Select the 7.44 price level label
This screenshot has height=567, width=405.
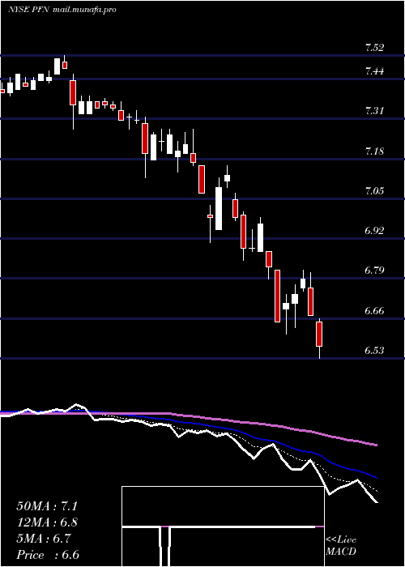pos(374,71)
